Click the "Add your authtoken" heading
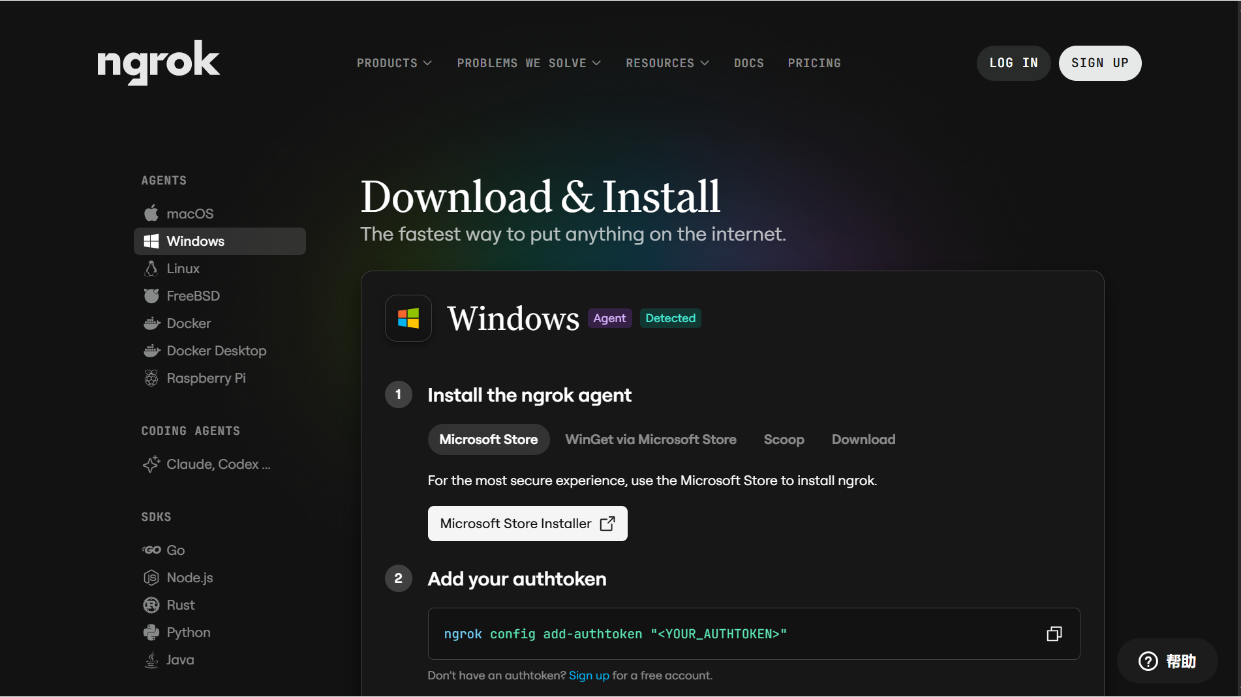The width and height of the screenshot is (1241, 697). coord(517,579)
